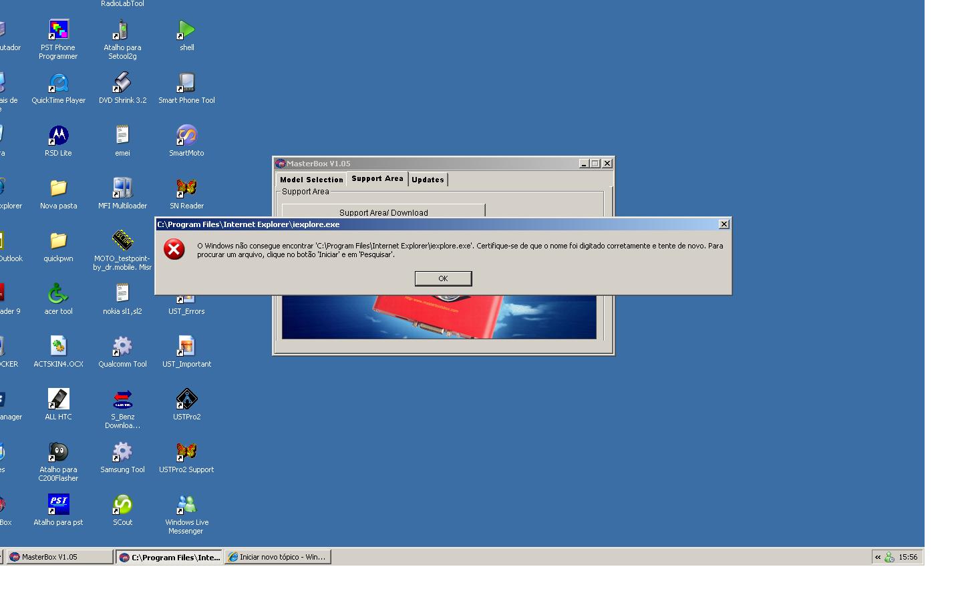Screen dimensions: 962x601
Task: Select the C:\Program Files\Inte... taskbar button
Action: (x=169, y=557)
